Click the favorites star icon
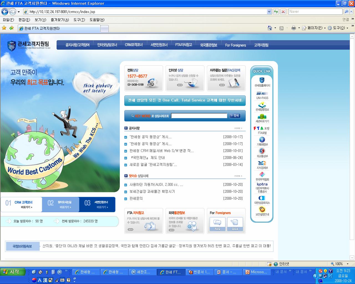The image size is (355, 284). click(x=4, y=28)
